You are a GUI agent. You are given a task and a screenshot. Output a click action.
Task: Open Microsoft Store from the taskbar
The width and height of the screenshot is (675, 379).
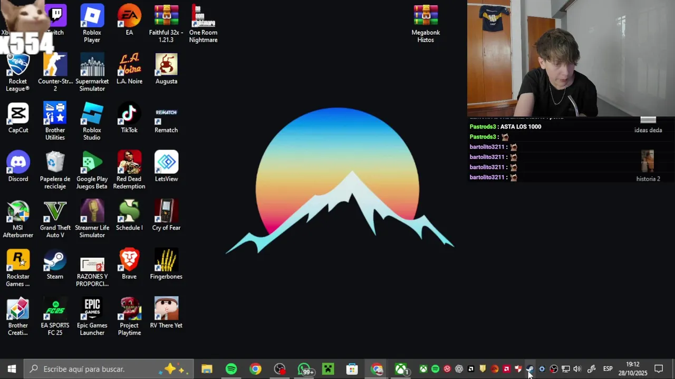(x=352, y=369)
